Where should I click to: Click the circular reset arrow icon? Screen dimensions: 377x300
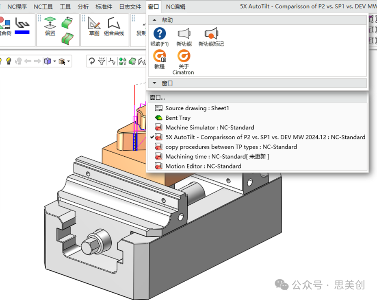[x=91, y=61]
